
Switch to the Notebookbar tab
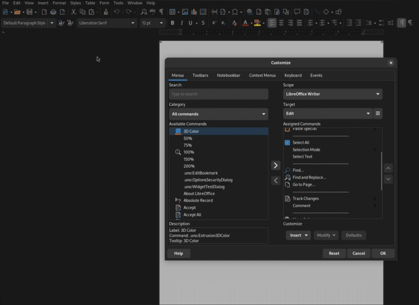click(x=228, y=75)
